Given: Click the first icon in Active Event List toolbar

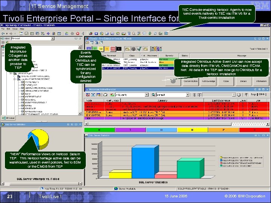Looking at the screenshot, I should tap(88, 95).
